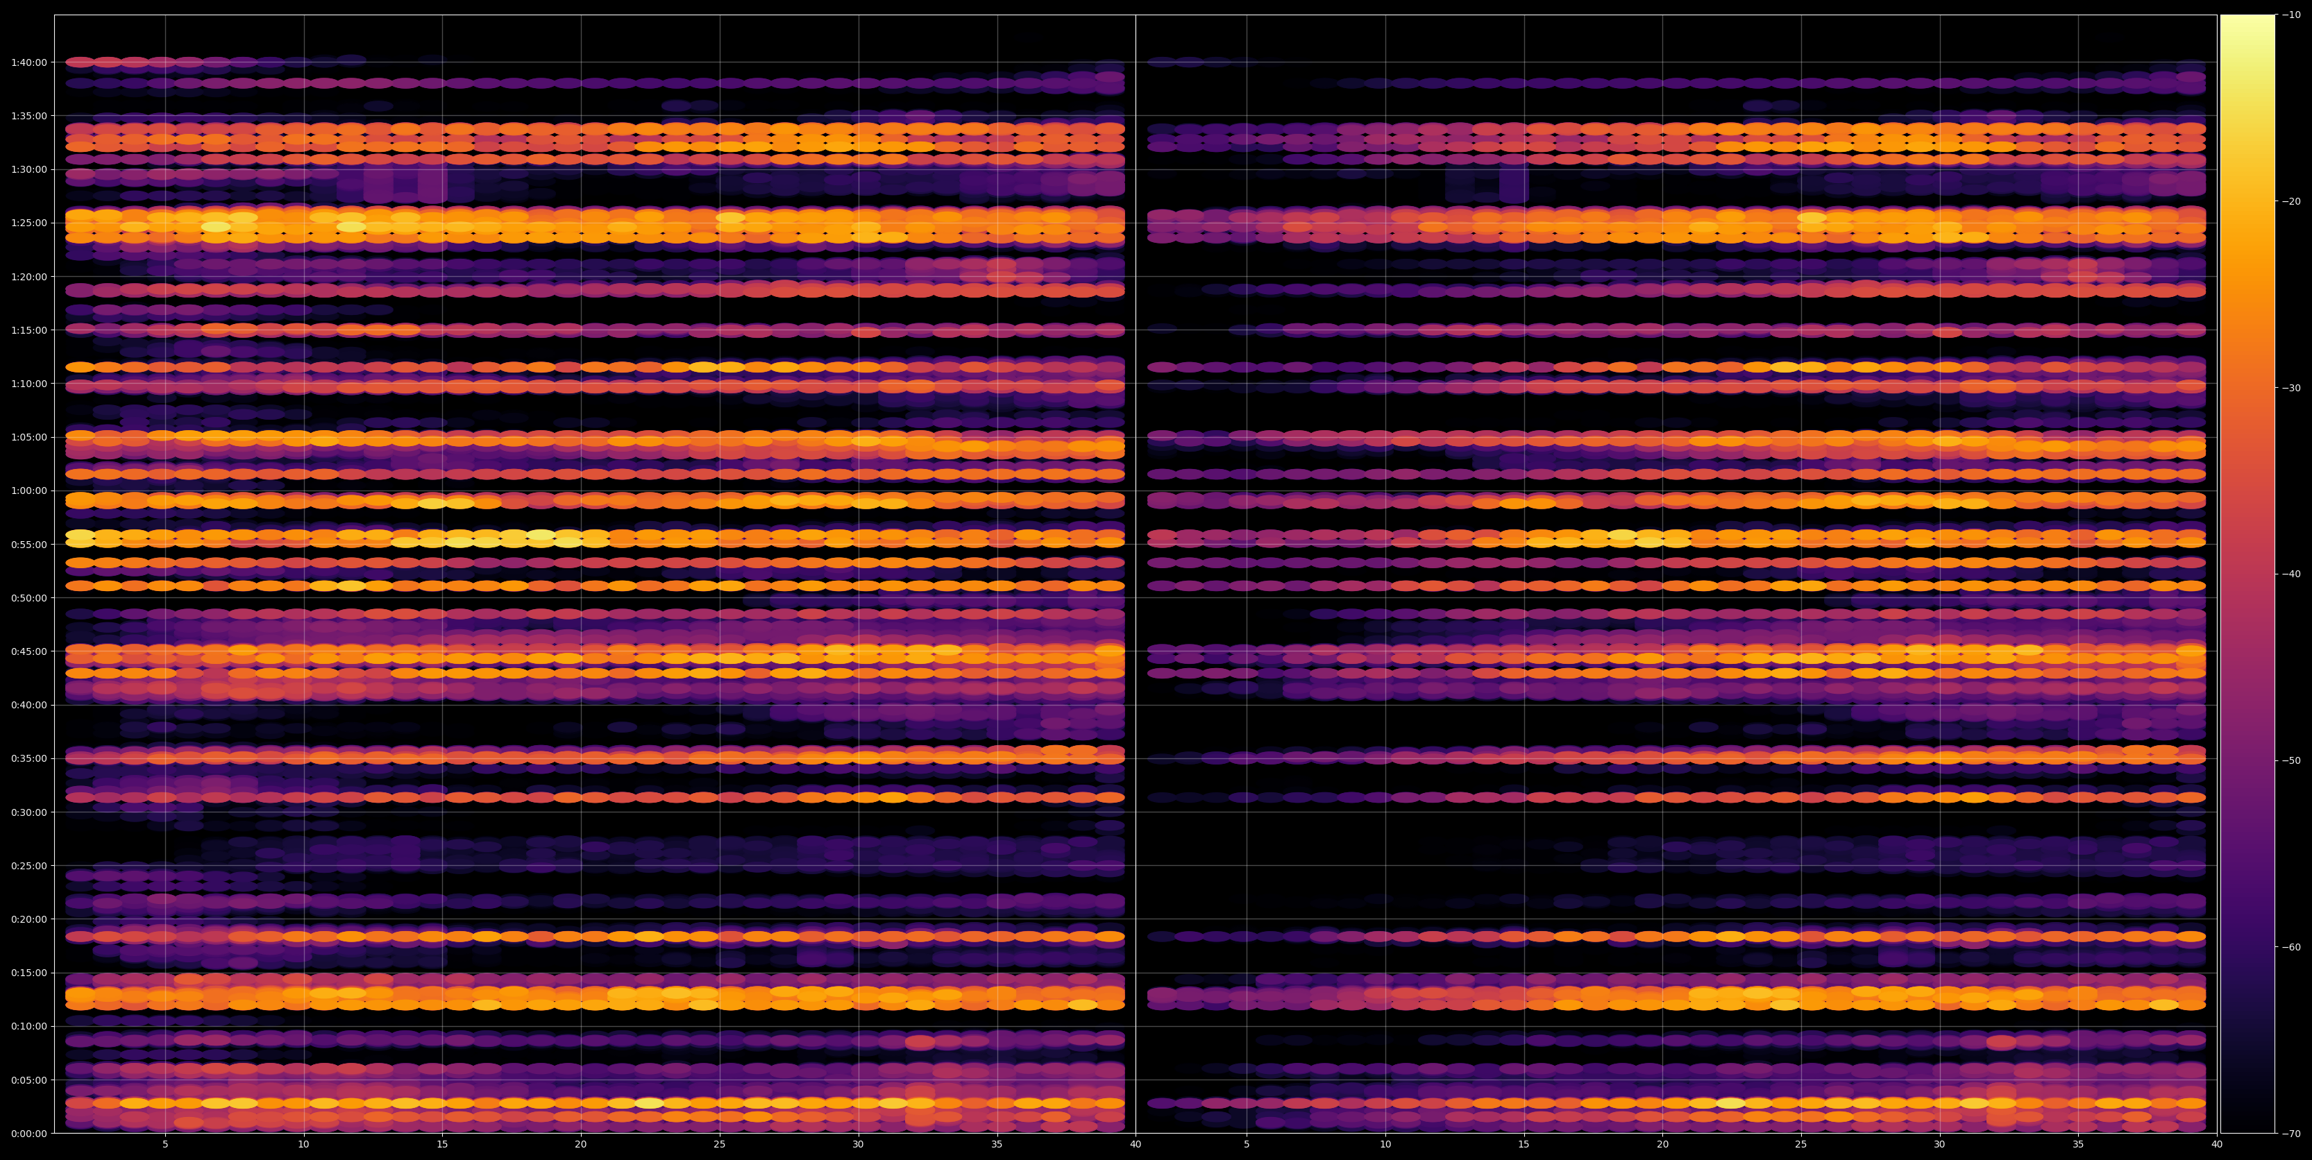Select the colorbar's −40 tick label

(2291, 574)
